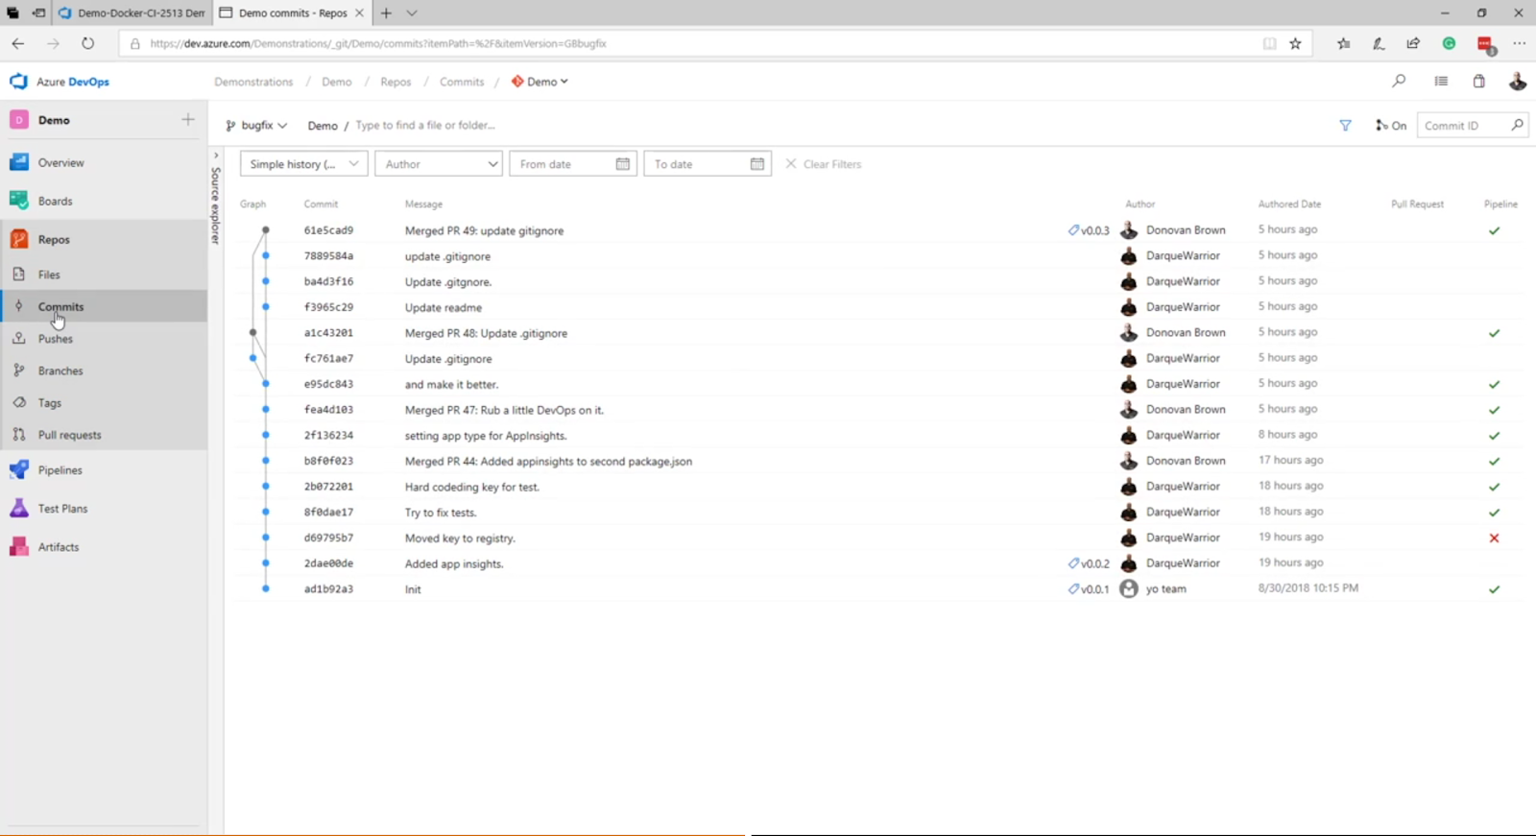1536x836 pixels.
Task: Select Tags in the Repos menu
Action: pyautogui.click(x=104, y=403)
